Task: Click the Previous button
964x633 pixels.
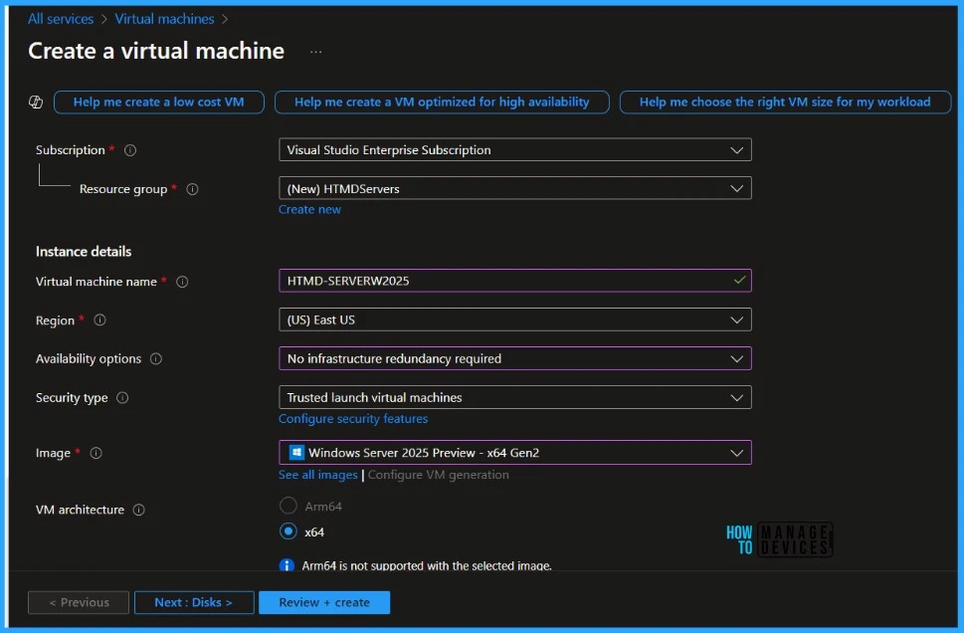Action: point(79,602)
